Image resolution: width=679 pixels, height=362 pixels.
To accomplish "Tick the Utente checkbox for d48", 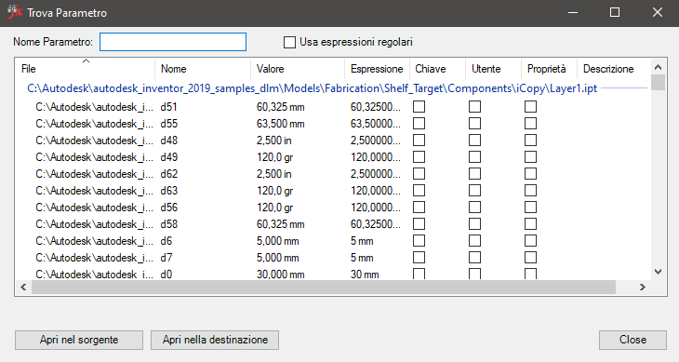I will (x=474, y=141).
